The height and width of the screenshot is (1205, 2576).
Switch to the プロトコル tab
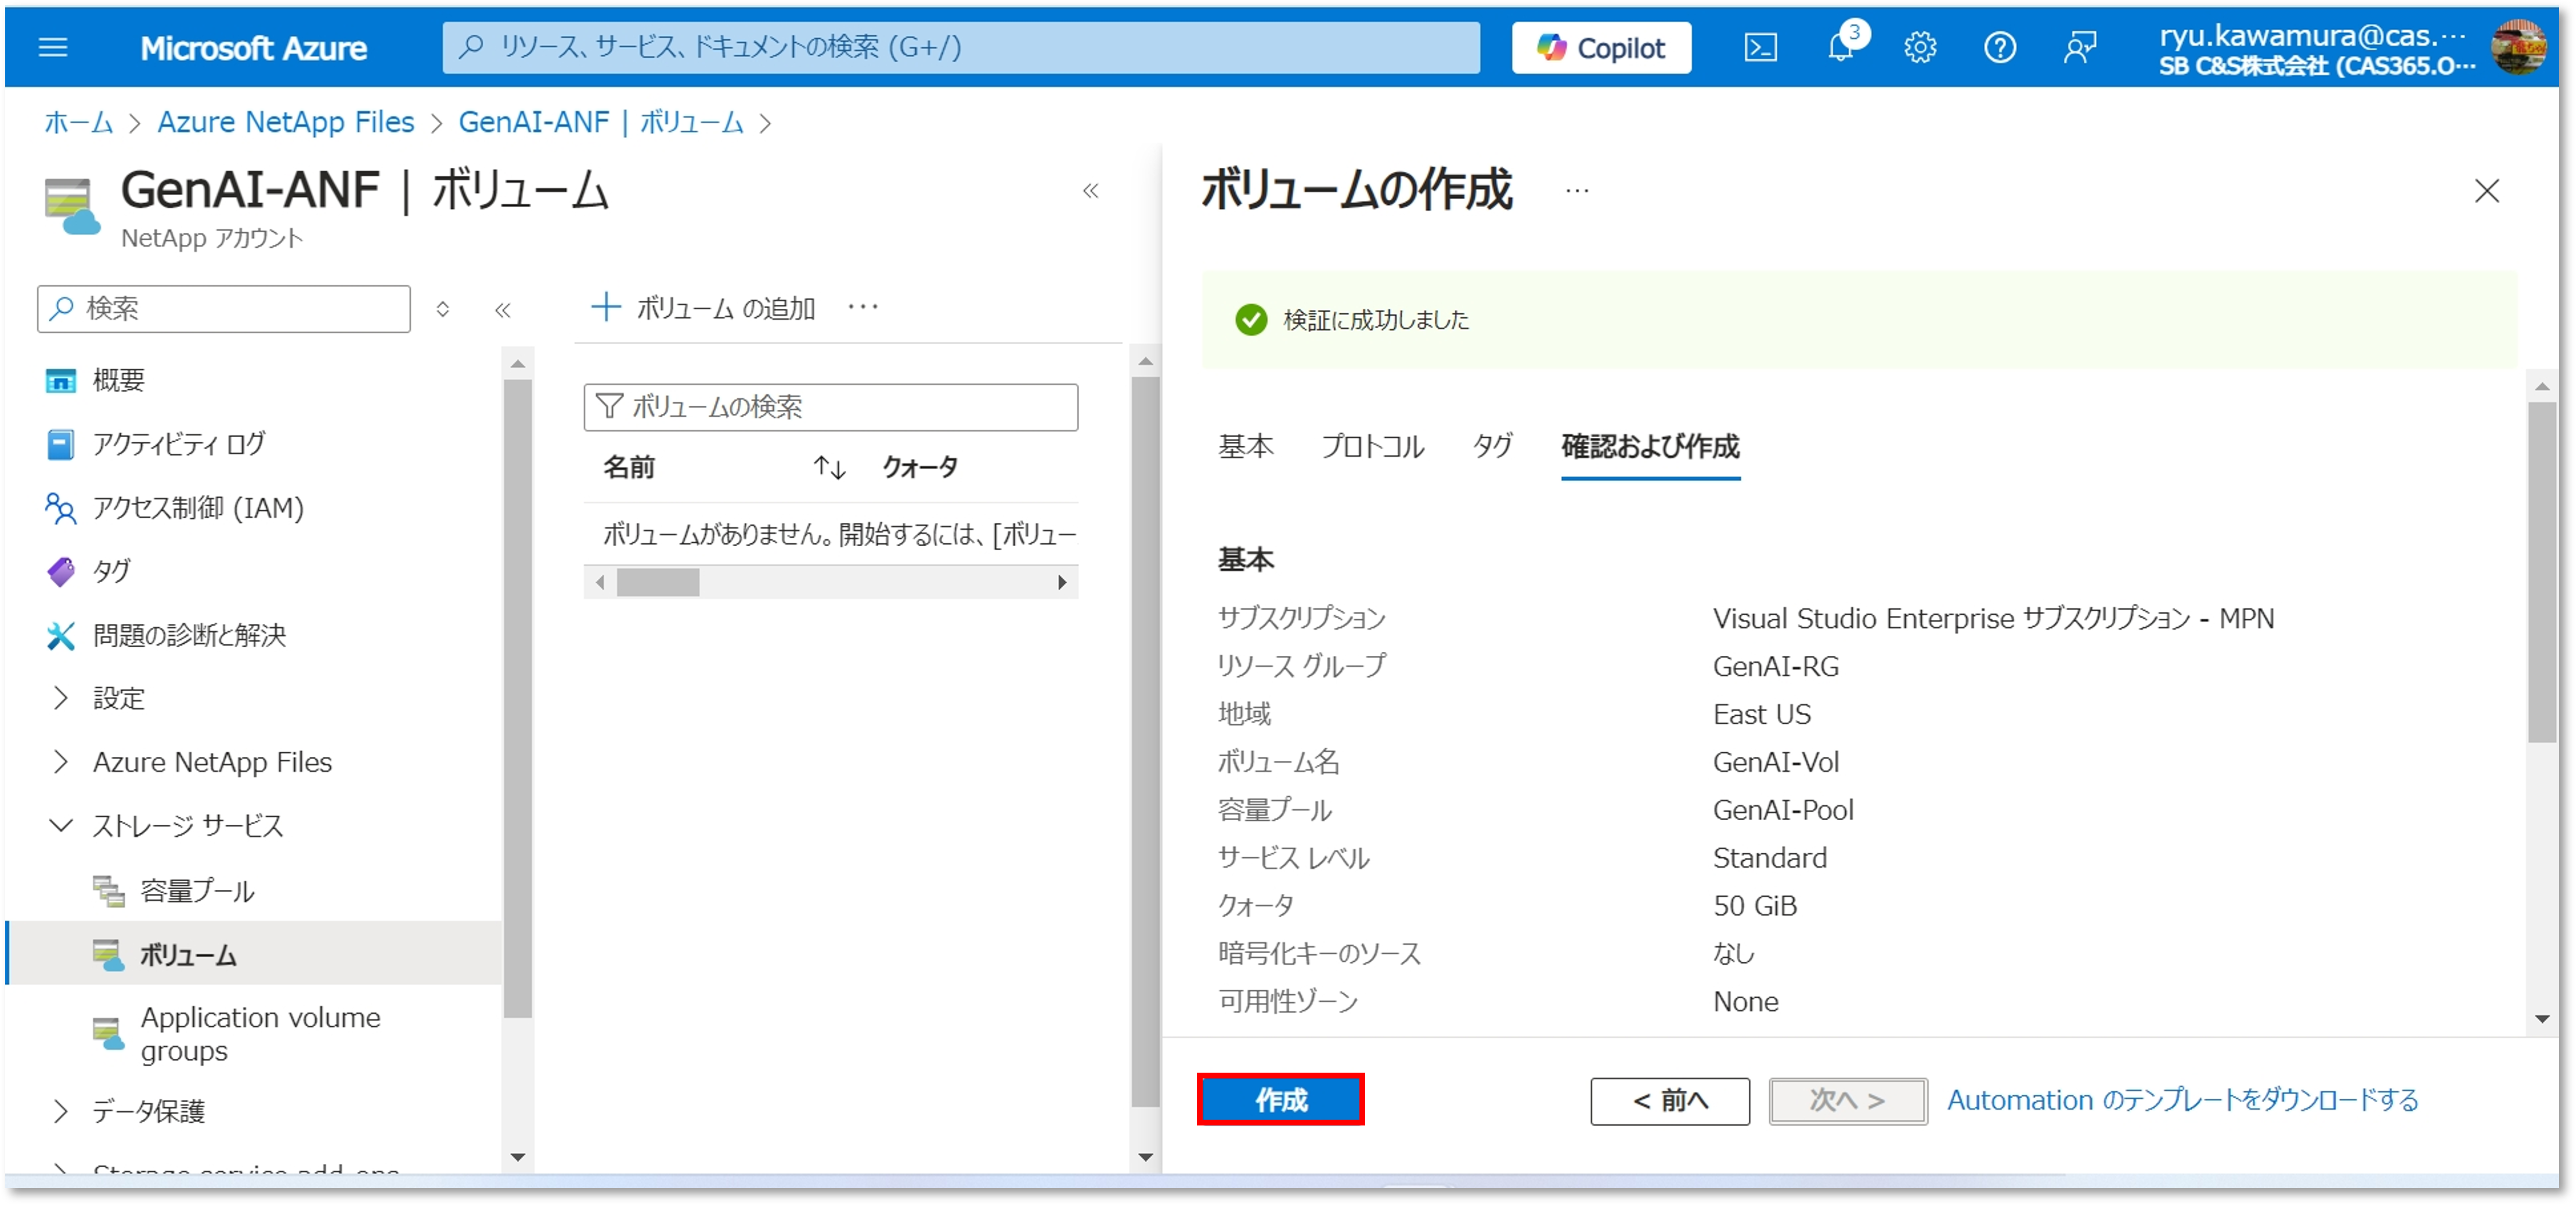pyautogui.click(x=1372, y=446)
